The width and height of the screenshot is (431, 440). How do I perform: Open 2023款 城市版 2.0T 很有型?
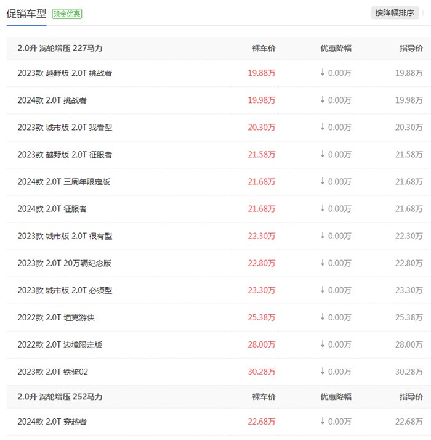(x=65, y=236)
